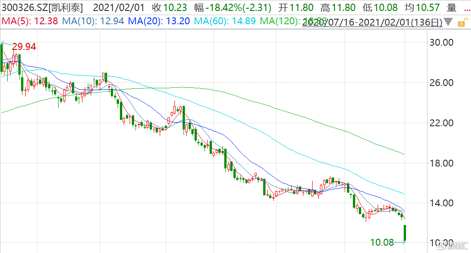Click the 10.08 low annotation near chart bottom
The height and width of the screenshot is (253, 471).
point(382,242)
